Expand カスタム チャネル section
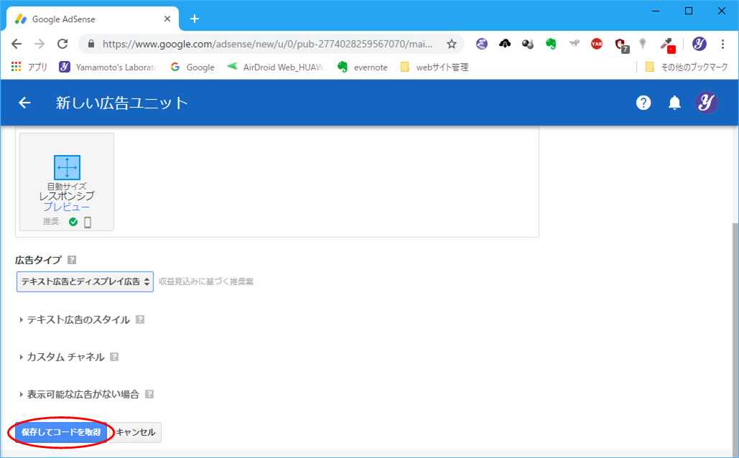 [61, 357]
